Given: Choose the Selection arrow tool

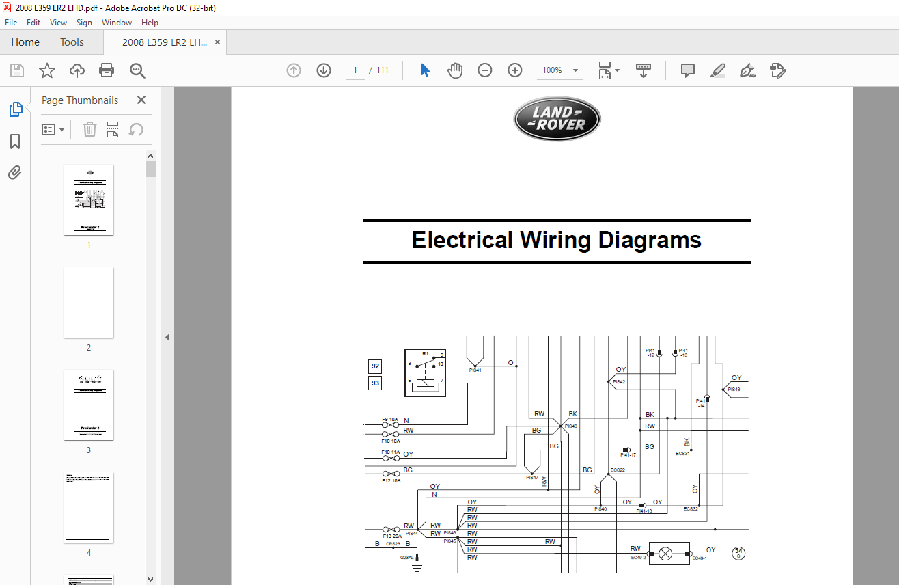Looking at the screenshot, I should click(425, 70).
